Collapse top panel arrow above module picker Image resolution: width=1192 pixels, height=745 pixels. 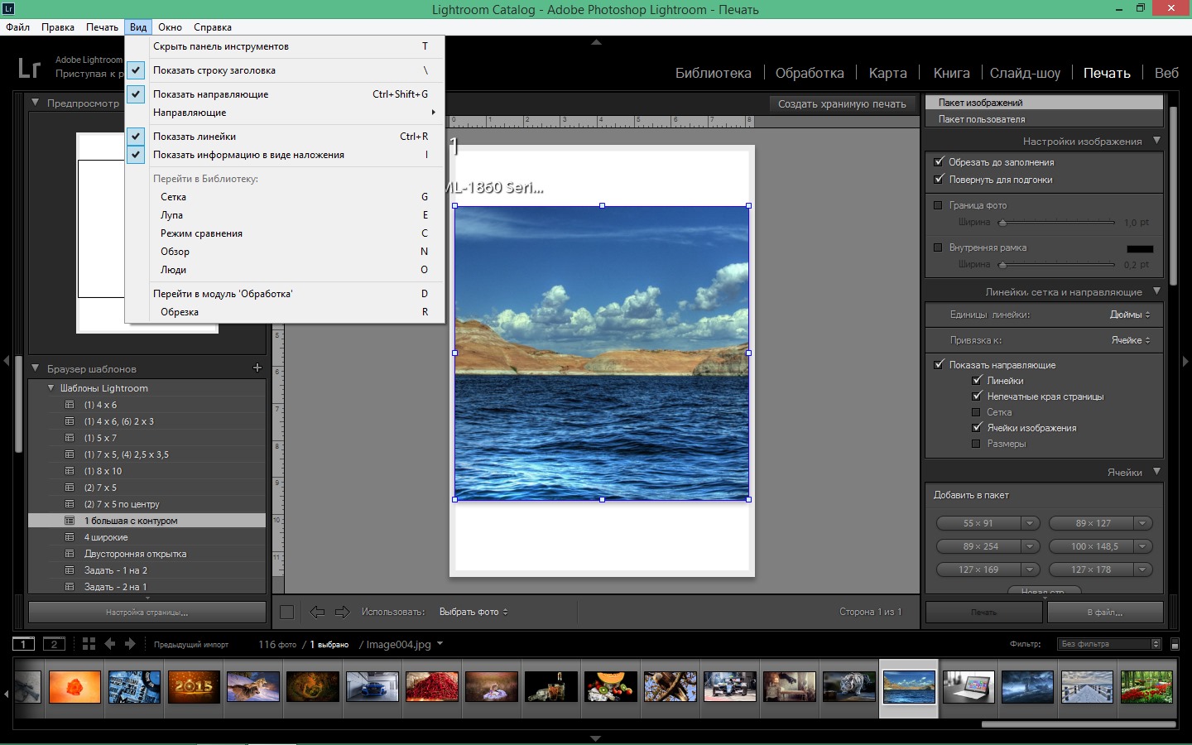point(596,41)
